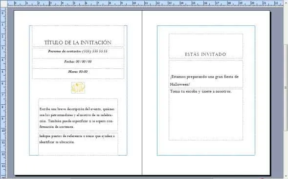Viewport: 288px width, 179px height.
Task: Click the 'Persona de contacto: (555) 555 55 55' line
Action: (78, 51)
